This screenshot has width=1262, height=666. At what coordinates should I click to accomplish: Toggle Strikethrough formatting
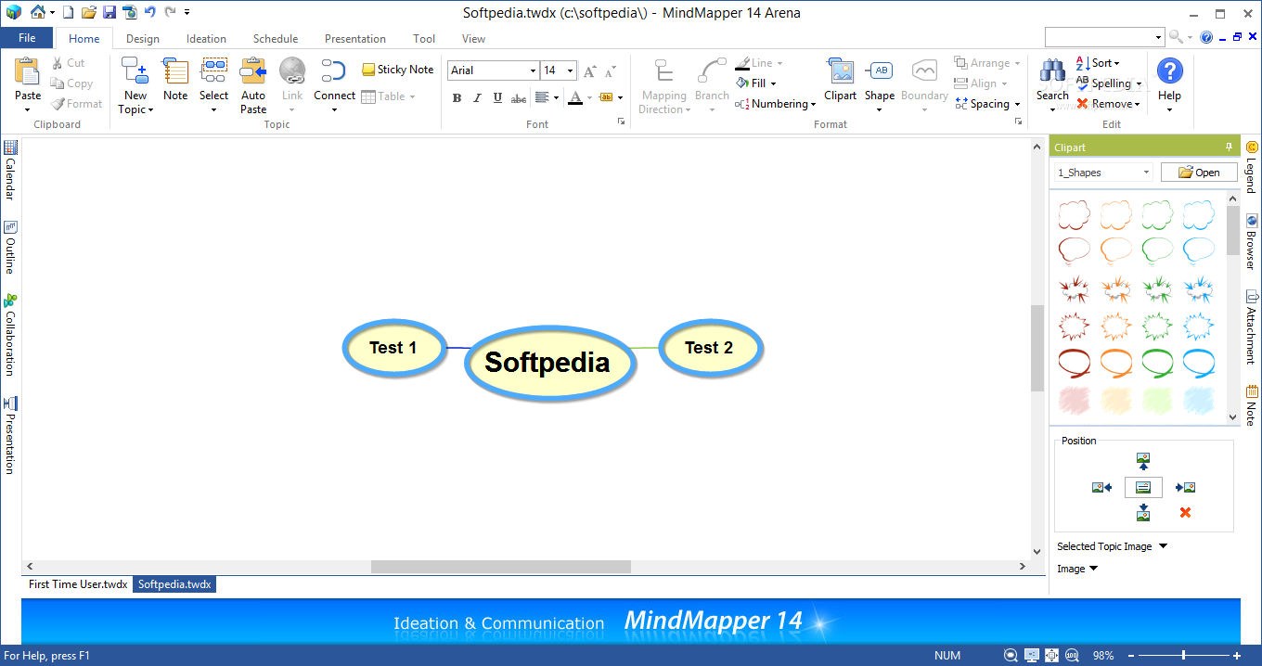point(519,97)
